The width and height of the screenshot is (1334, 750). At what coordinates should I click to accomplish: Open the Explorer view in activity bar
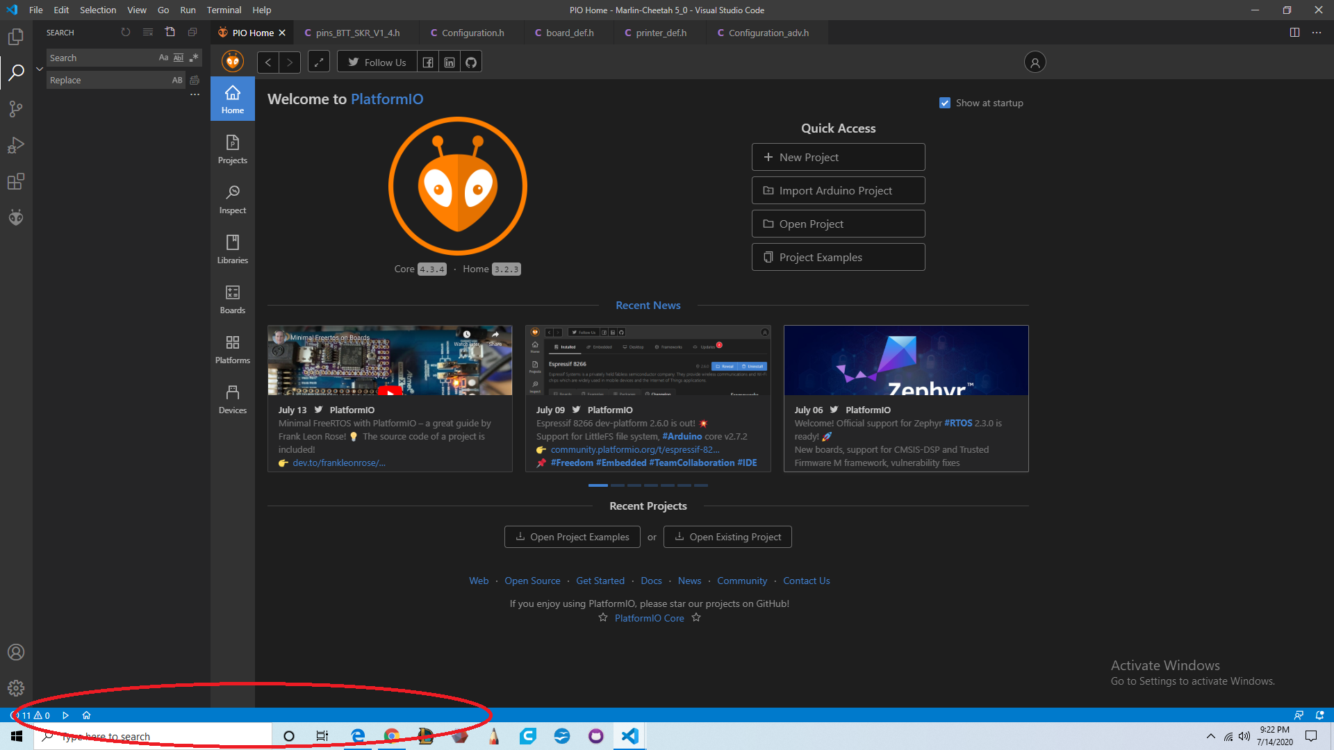point(16,36)
